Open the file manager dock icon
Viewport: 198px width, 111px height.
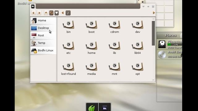(105, 107)
